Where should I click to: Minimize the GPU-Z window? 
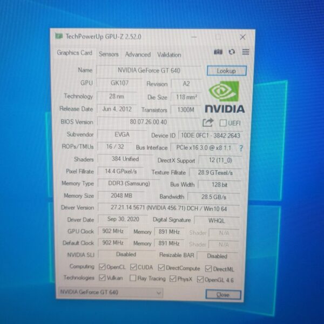pyautogui.click(x=194, y=37)
